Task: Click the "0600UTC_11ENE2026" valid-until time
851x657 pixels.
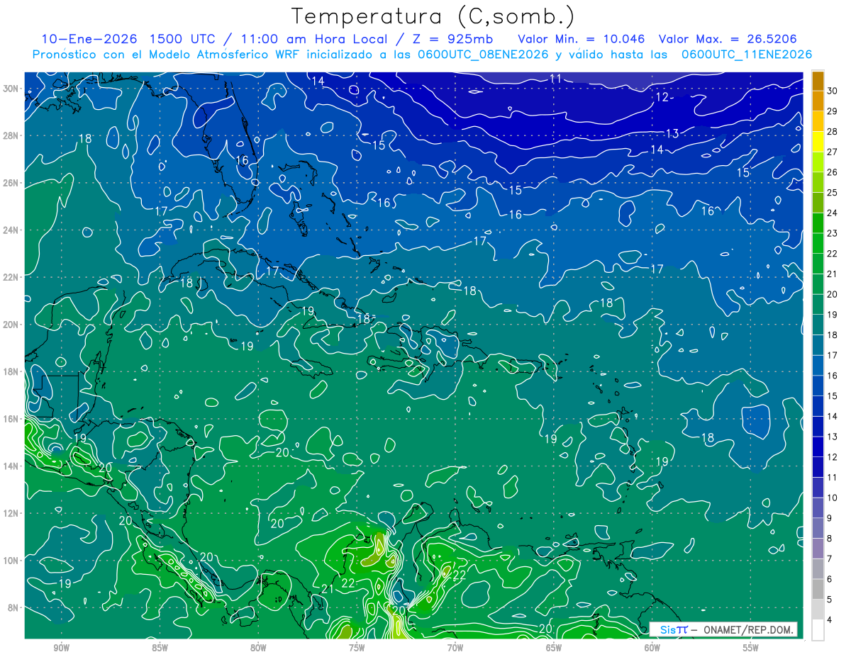Action: click(x=747, y=55)
